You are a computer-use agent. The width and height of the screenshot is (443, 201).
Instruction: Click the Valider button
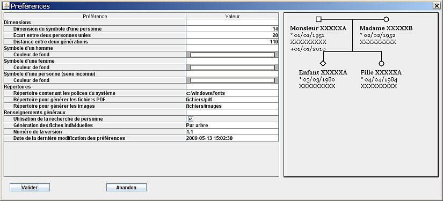[30, 188]
